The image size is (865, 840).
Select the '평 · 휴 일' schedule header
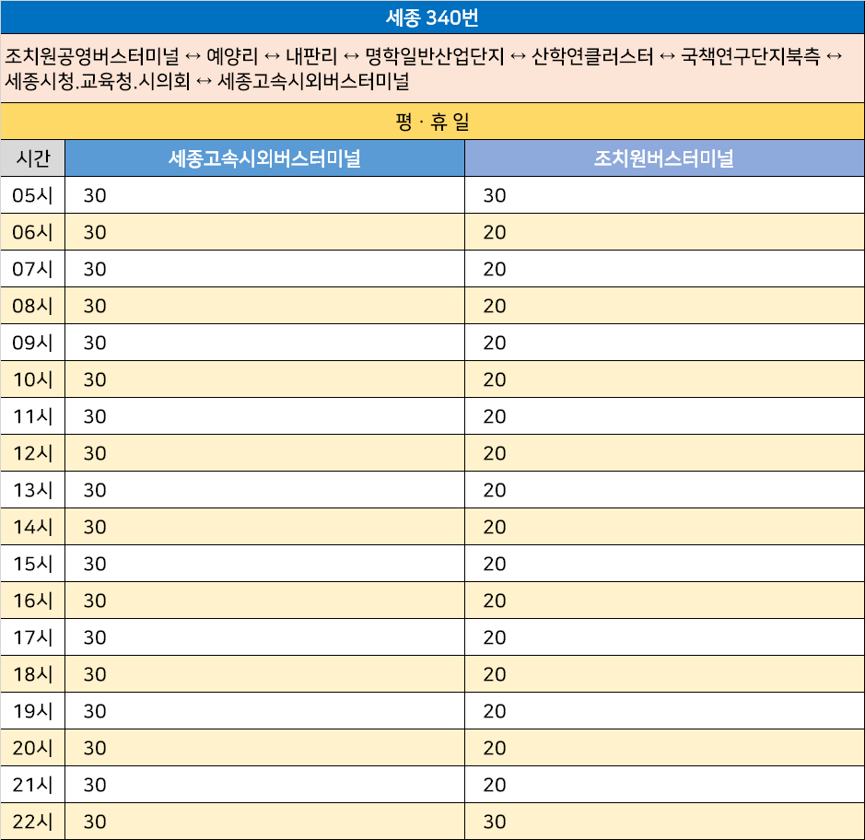pyautogui.click(x=432, y=122)
